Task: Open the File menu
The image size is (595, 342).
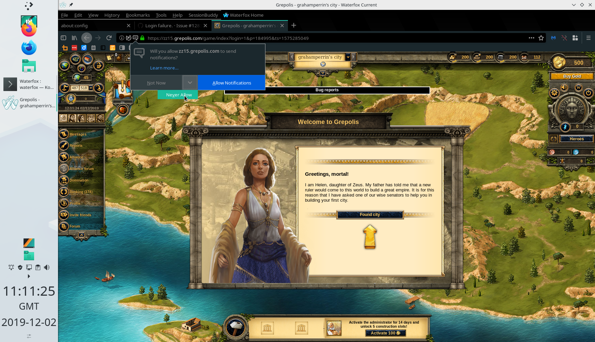Action: coord(64,15)
